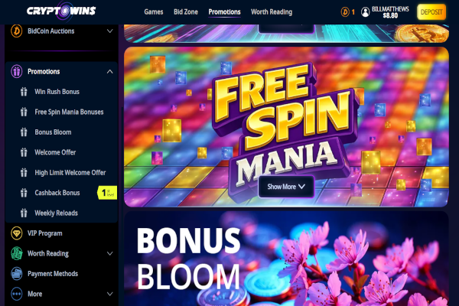Collapse the Promotions section chevron

pyautogui.click(x=109, y=71)
